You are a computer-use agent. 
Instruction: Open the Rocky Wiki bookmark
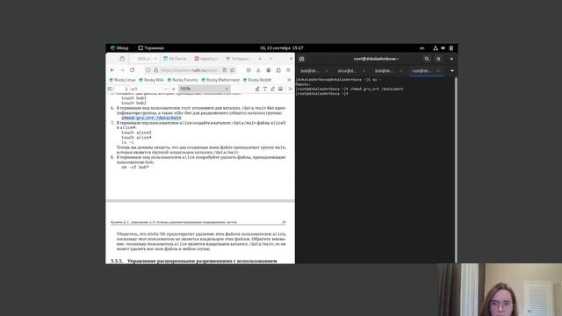point(152,80)
